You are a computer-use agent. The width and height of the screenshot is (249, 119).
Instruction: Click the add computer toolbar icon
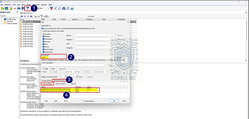tap(7, 8)
